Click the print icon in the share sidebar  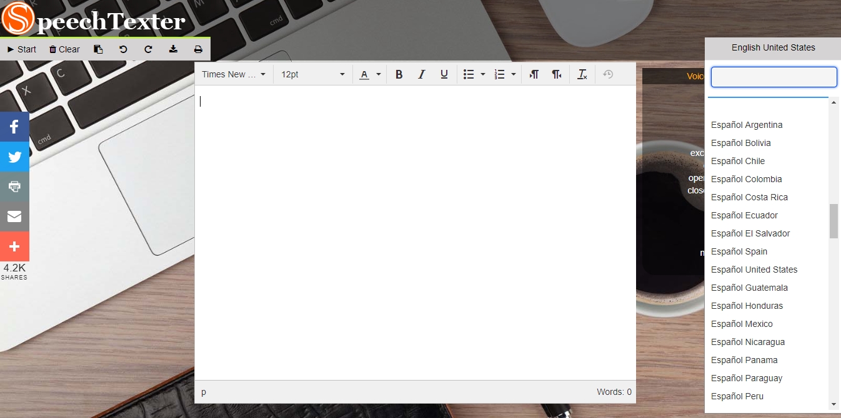(14, 187)
